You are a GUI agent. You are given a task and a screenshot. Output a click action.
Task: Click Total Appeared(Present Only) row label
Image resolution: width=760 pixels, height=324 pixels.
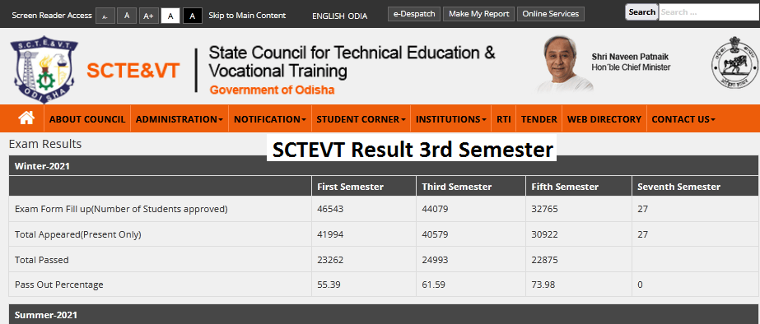pos(78,234)
